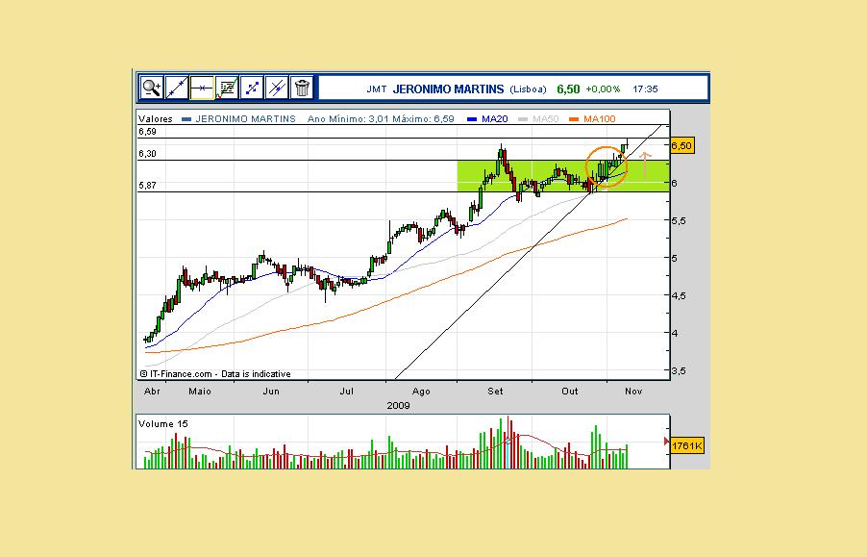867x557 pixels.
Task: Select the parallel channel lines tool
Action: (277, 88)
